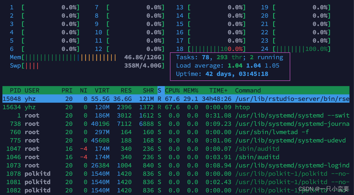Click the 121M SHR value

click(147, 99)
